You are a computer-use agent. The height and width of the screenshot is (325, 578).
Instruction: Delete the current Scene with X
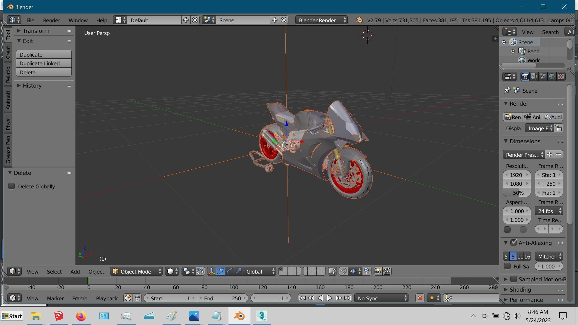(x=284, y=20)
